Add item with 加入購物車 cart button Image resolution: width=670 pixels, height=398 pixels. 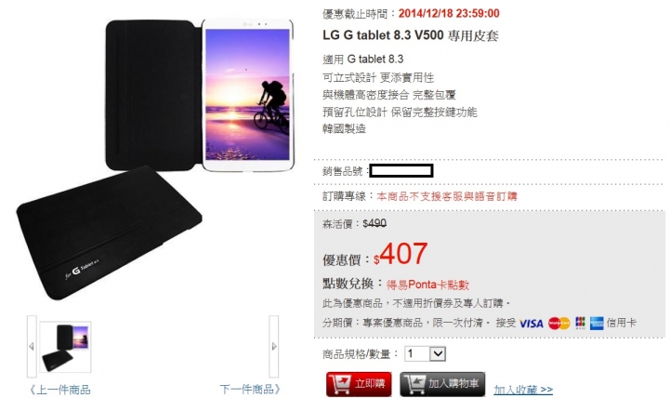(442, 383)
